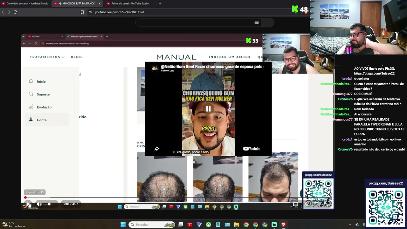Click the taskbar Pesquisar search box
The height and width of the screenshot is (229, 407).
(x=152, y=225)
